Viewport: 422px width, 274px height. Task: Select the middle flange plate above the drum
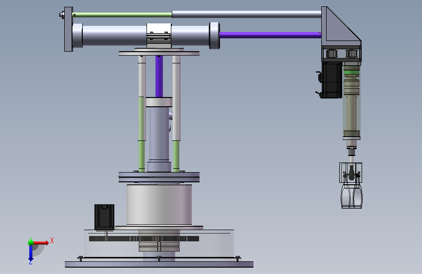tap(159, 177)
